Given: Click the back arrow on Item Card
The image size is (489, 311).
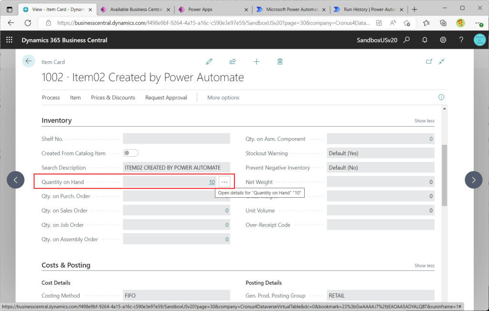Looking at the screenshot, I should click(28, 61).
